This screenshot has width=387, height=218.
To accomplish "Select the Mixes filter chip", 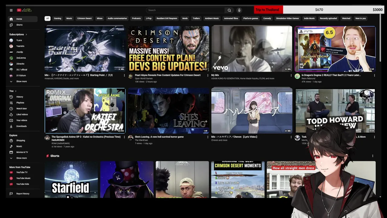I will (99, 18).
